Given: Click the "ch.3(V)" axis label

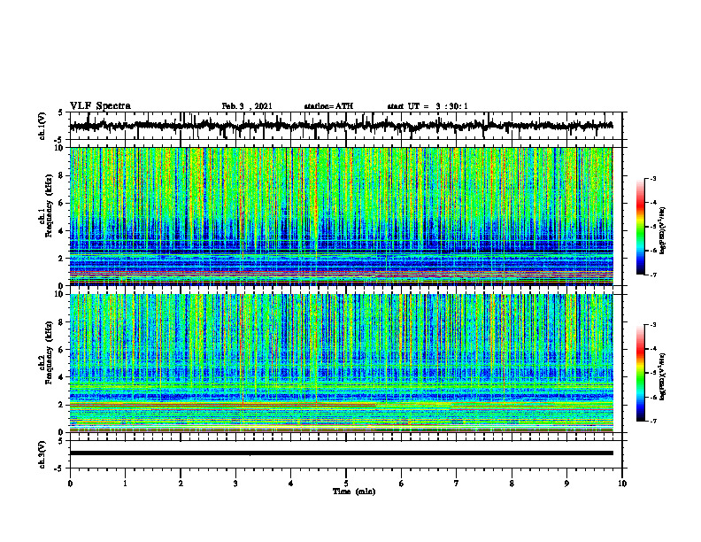Looking at the screenshot, I should pos(42,454).
